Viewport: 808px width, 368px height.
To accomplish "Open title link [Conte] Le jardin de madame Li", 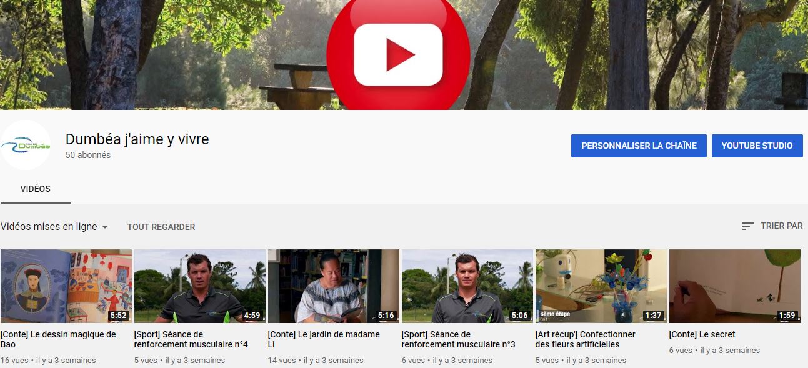I will point(324,339).
